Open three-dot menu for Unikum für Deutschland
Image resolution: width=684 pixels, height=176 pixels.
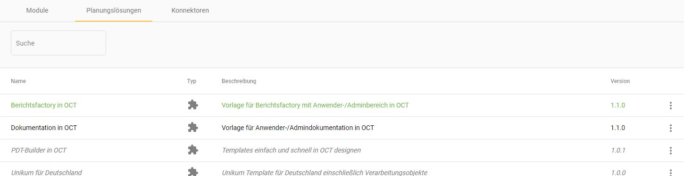click(x=670, y=172)
